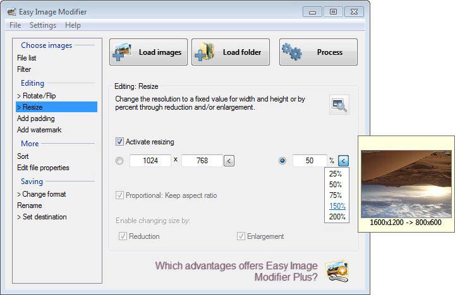Collapse the percent presets dropdown arrow
This screenshot has height=295, width=455.
pos(343,161)
